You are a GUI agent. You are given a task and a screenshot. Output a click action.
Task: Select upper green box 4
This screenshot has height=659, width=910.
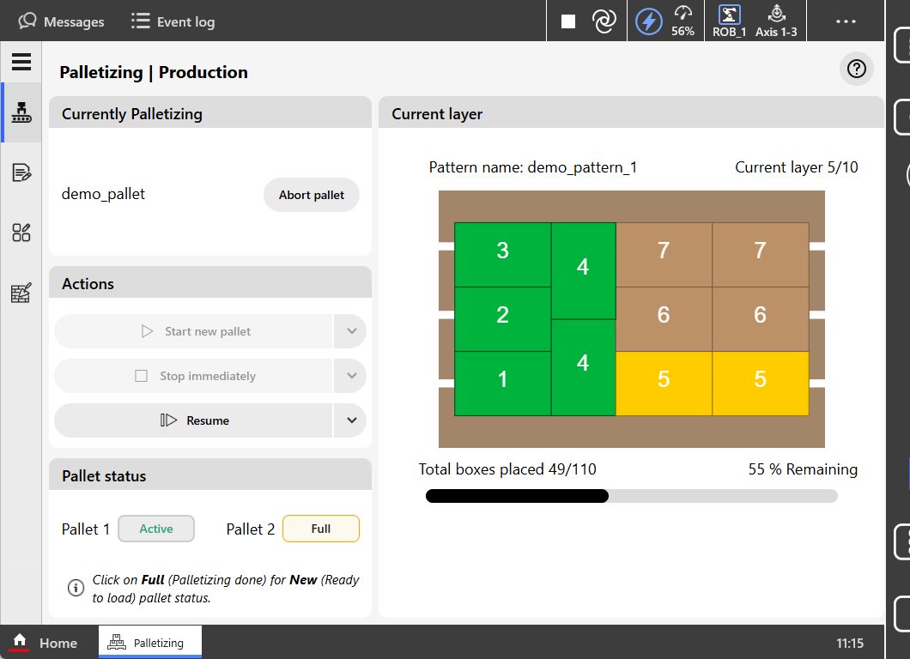(583, 271)
